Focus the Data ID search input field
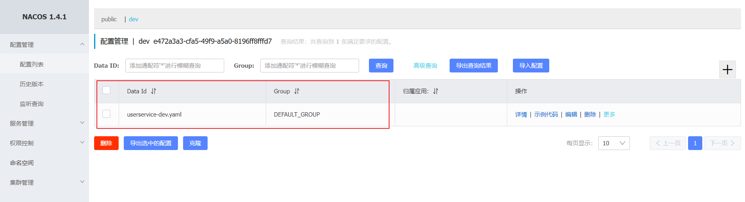 [x=174, y=66]
